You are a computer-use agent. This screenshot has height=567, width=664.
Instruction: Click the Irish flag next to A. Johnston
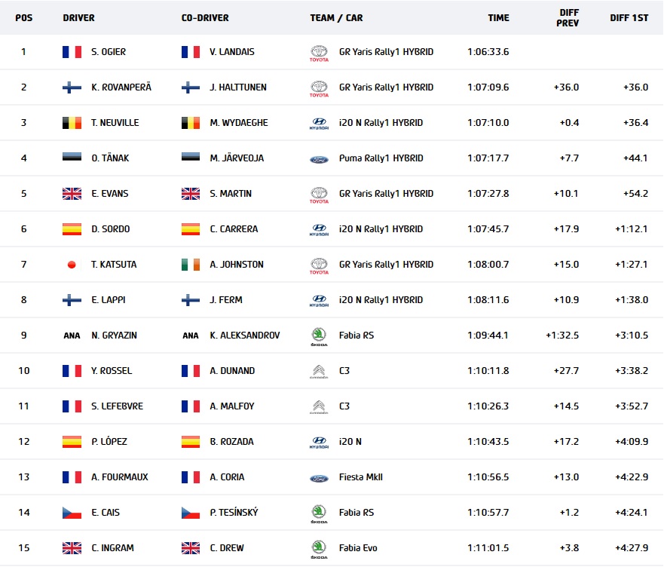(191, 265)
